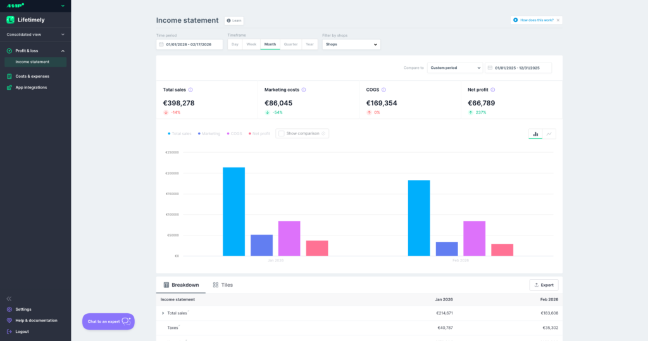Expand the Total sales row
Image resolution: width=648 pixels, height=341 pixels.
pos(163,313)
